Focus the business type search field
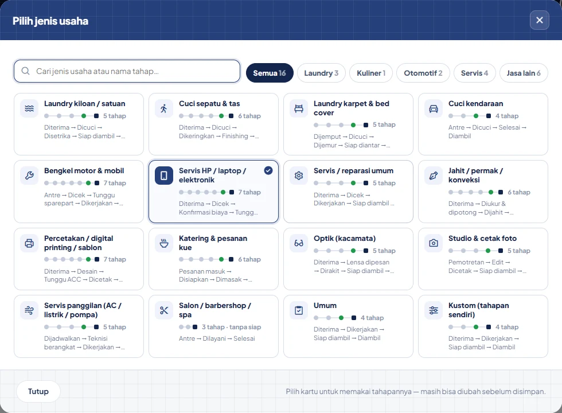The height and width of the screenshot is (413, 562). (x=127, y=71)
